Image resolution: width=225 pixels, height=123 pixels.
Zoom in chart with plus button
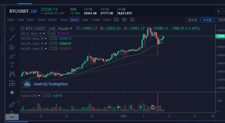click(118, 107)
